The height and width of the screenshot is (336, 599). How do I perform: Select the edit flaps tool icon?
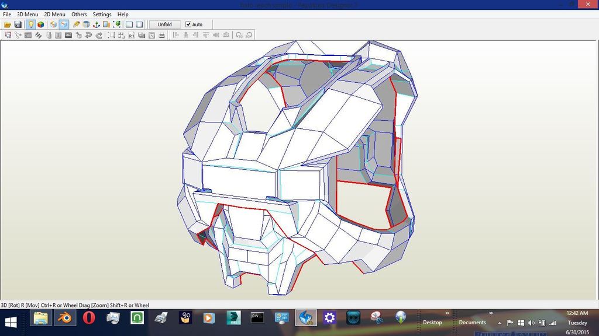tap(38, 35)
